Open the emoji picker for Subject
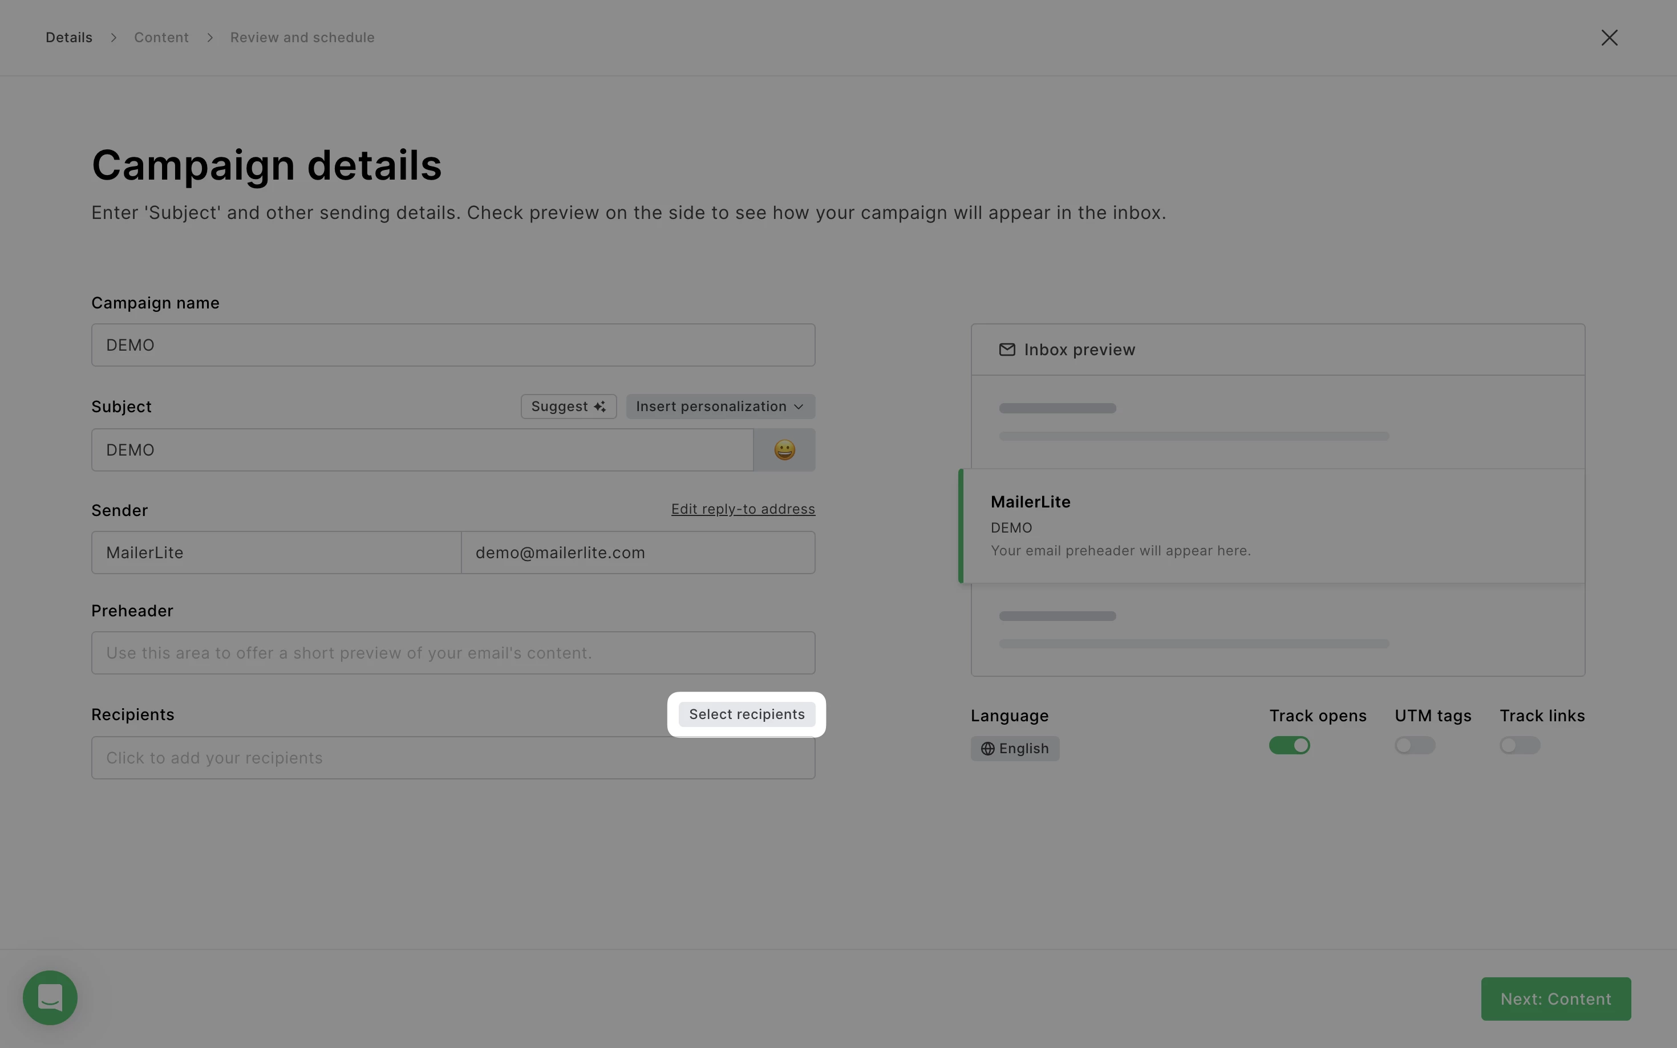The image size is (1677, 1048). [x=784, y=450]
